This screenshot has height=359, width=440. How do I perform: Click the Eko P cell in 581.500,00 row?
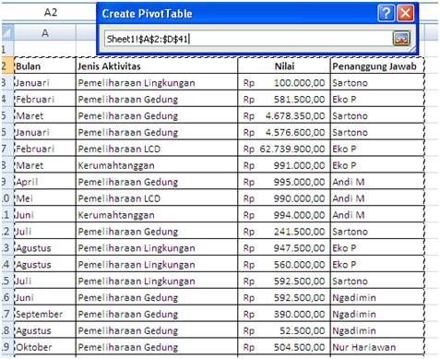point(377,100)
